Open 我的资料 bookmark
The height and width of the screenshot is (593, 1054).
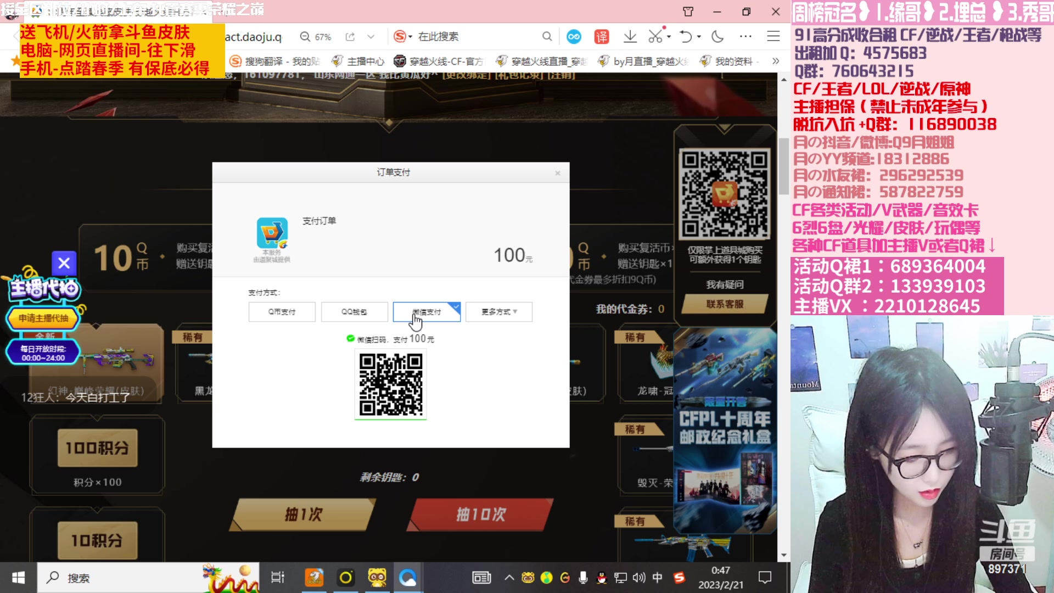[728, 61]
